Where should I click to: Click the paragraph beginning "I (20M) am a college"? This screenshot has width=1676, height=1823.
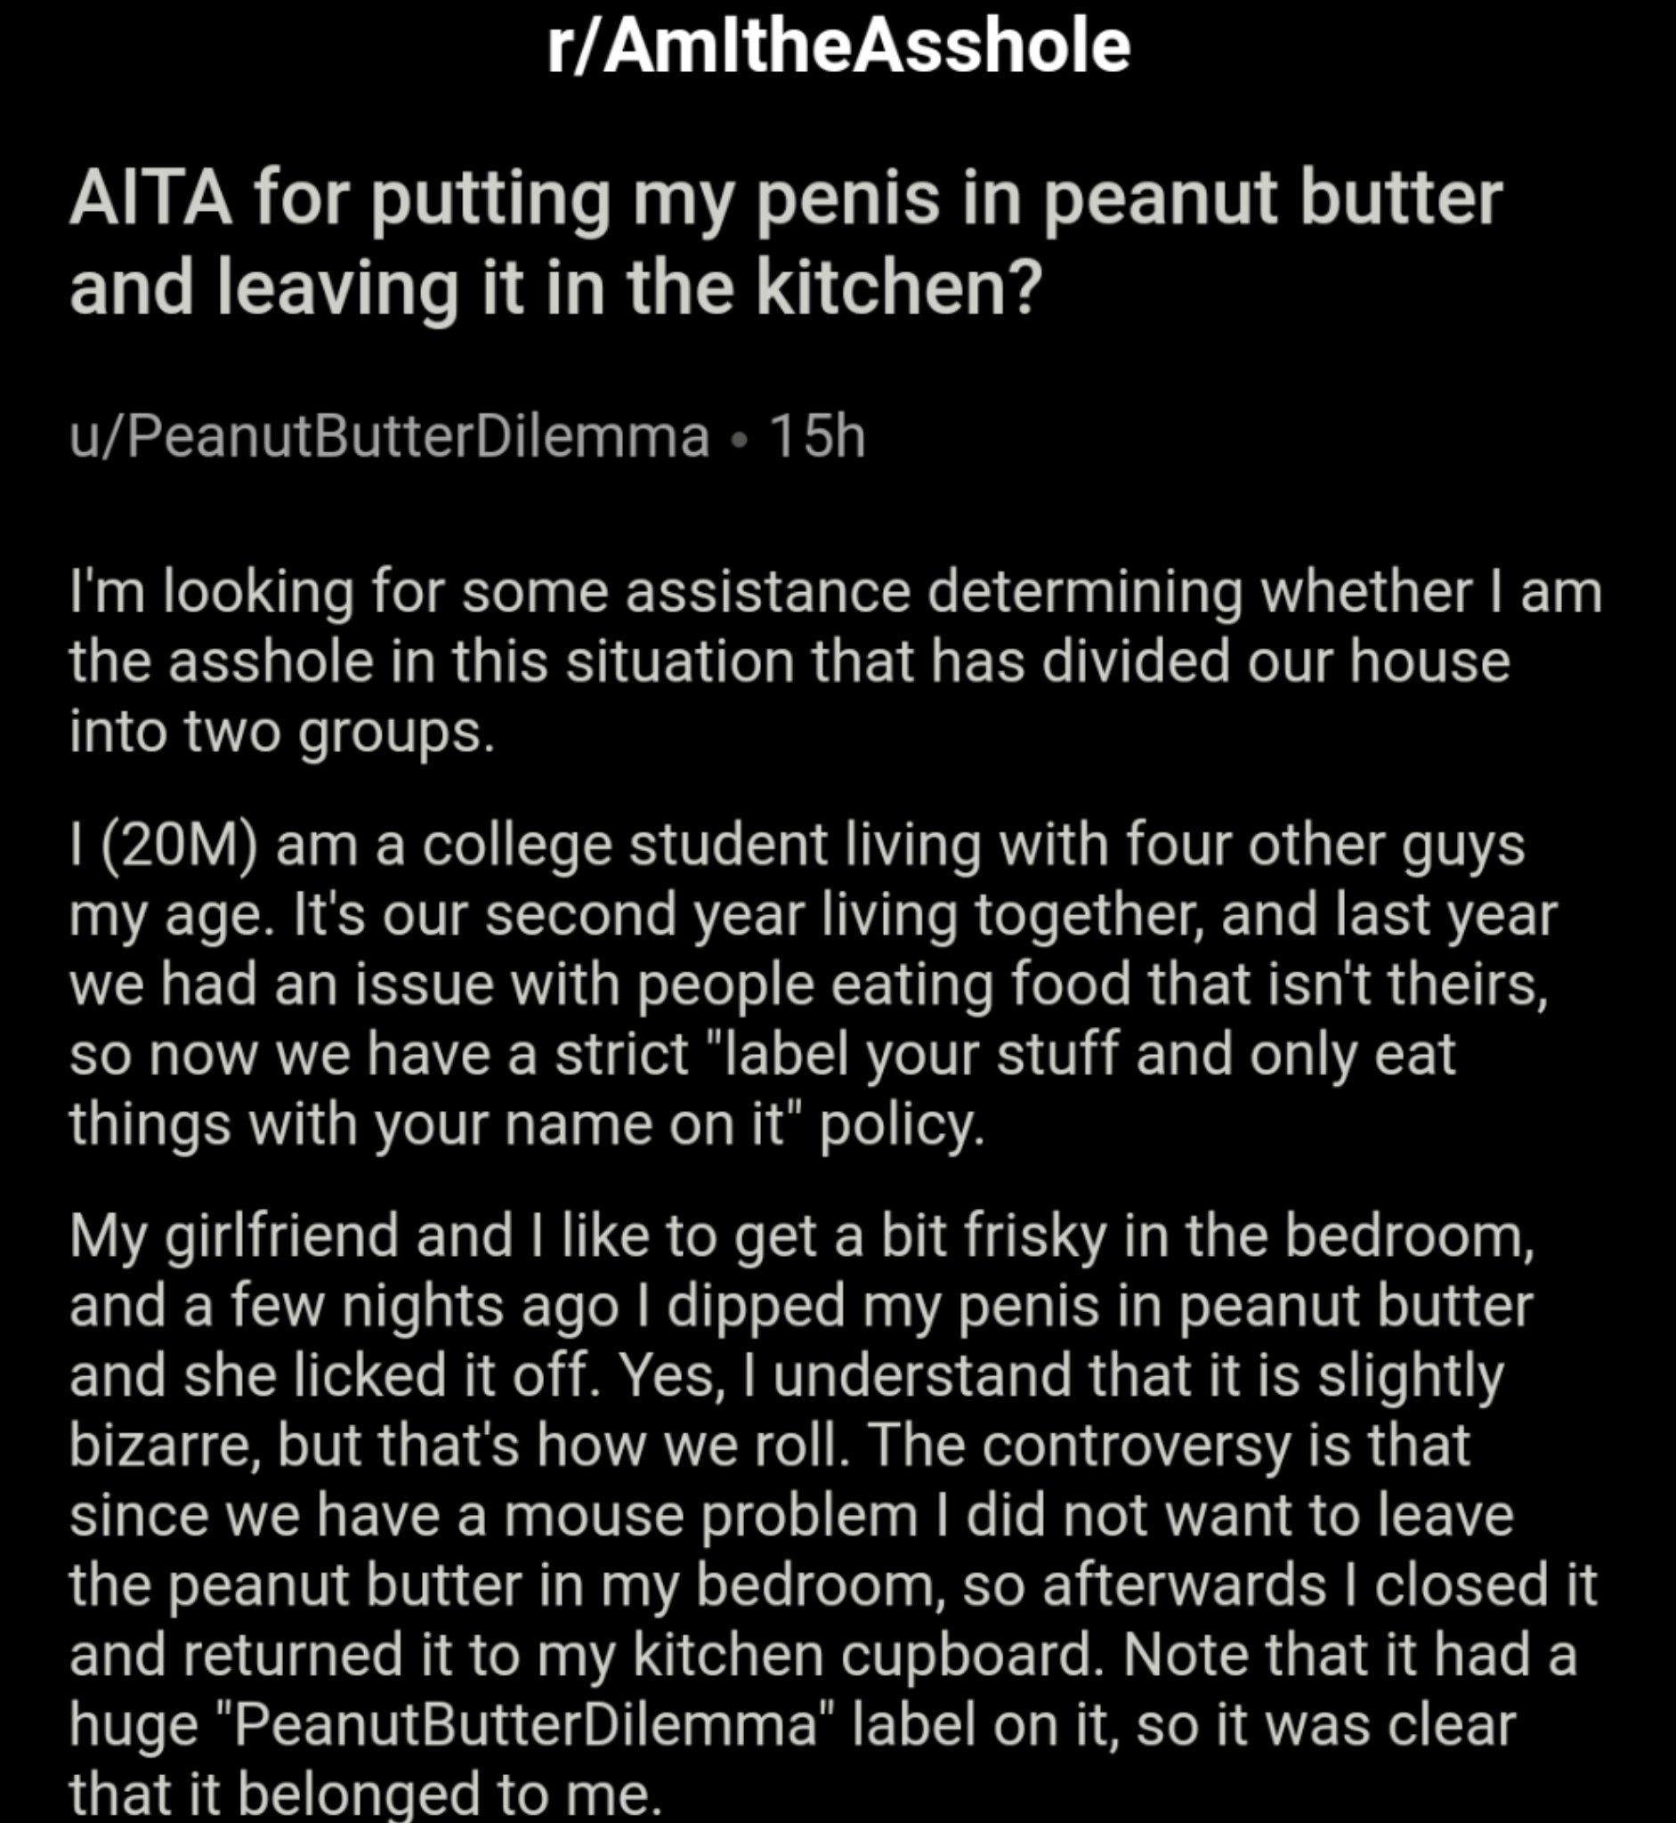[x=813, y=984]
